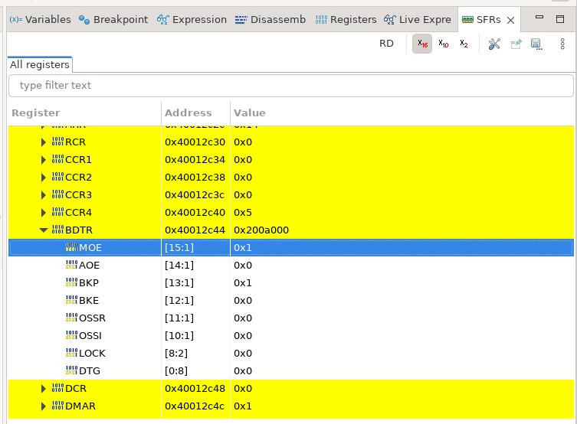Select the BKP value 0x1 cell

click(x=243, y=283)
